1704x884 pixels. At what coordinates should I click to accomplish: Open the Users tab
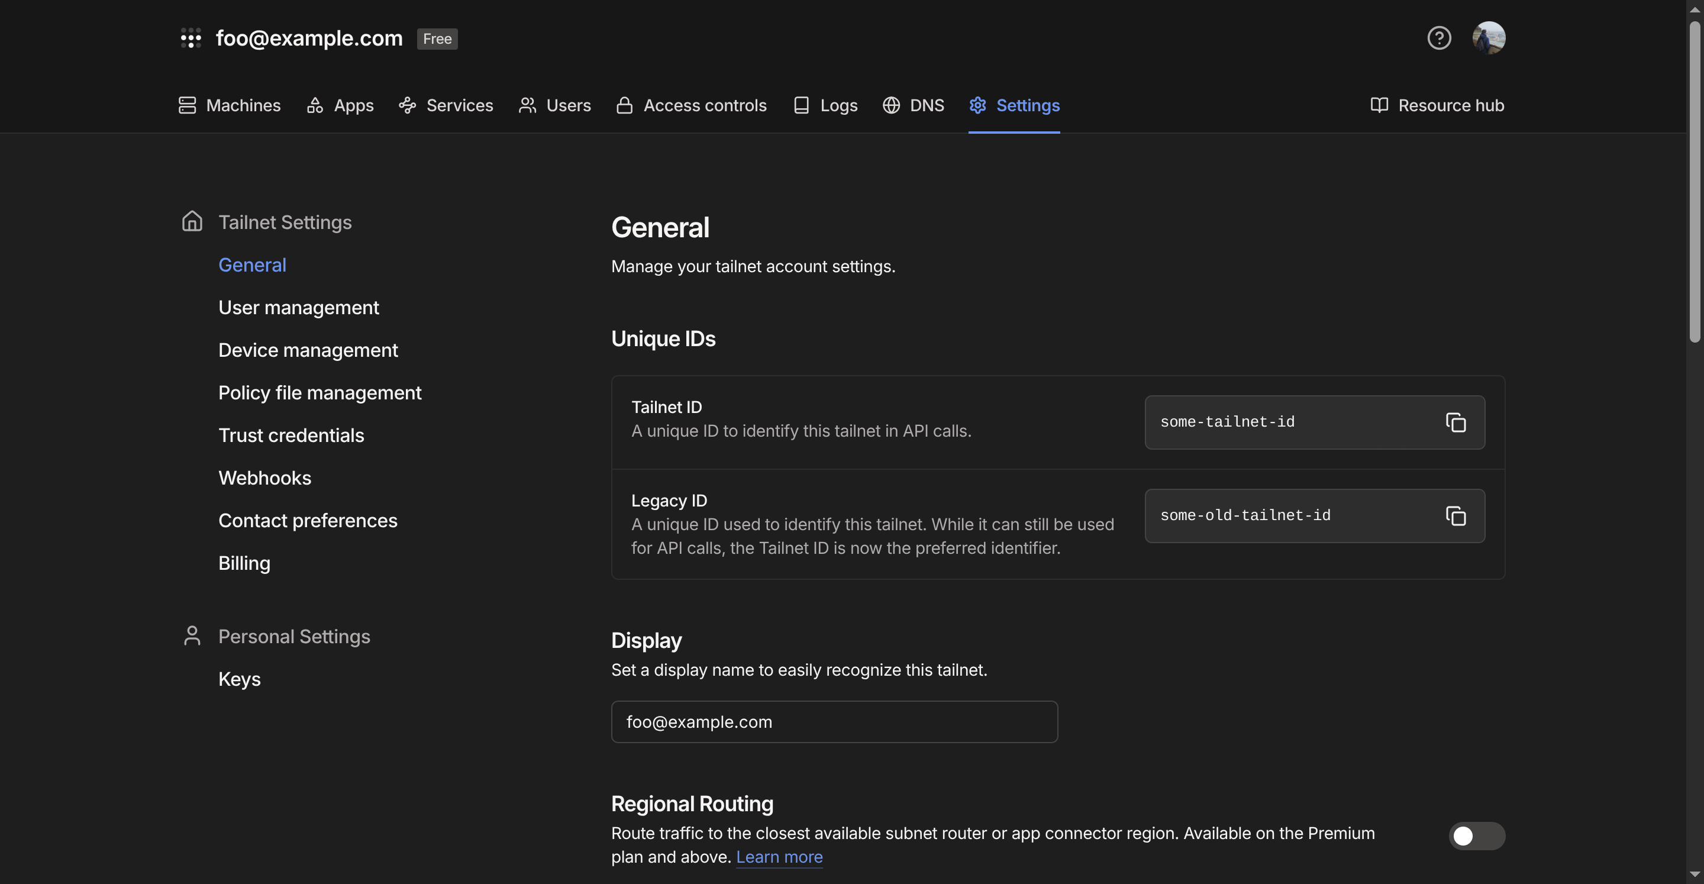click(x=554, y=105)
